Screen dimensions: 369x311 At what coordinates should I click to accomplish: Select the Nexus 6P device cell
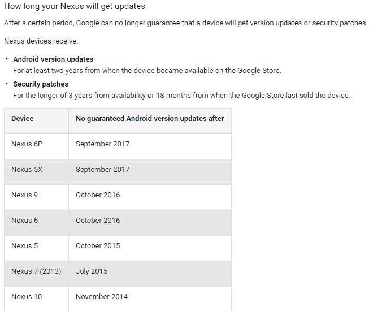(x=27, y=144)
